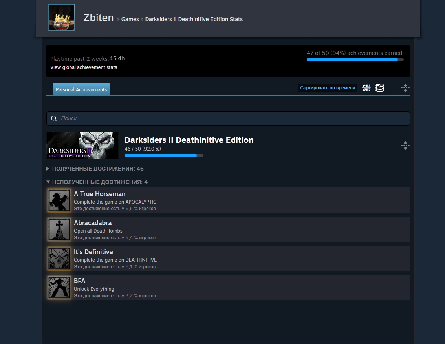Click '47 of 50 (94%) achievements earned' text
Image resolution: width=445 pixels, height=344 pixels.
pos(355,53)
